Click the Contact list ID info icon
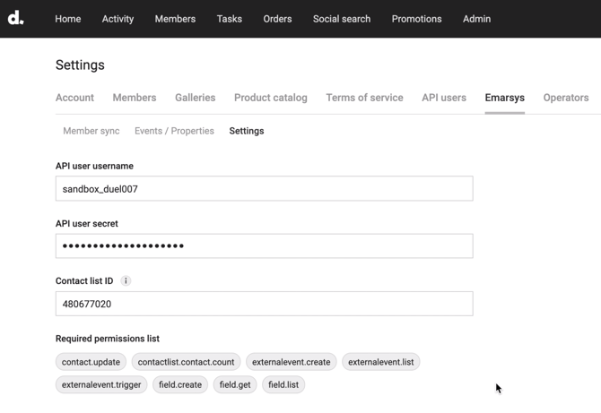Image resolution: width=601 pixels, height=413 pixels. coord(126,281)
